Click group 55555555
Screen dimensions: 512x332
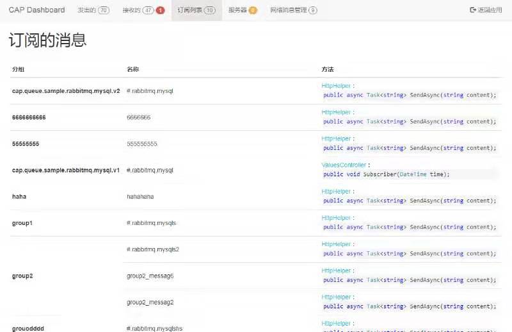pyautogui.click(x=26, y=144)
